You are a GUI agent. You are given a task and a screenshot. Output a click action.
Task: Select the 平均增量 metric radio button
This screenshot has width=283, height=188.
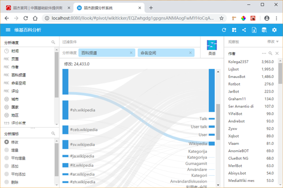tap(7, 158)
